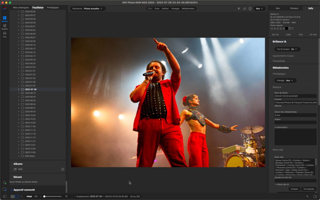Reject the photo with the X icon
The width and height of the screenshot is (320, 200).
[293, 28]
